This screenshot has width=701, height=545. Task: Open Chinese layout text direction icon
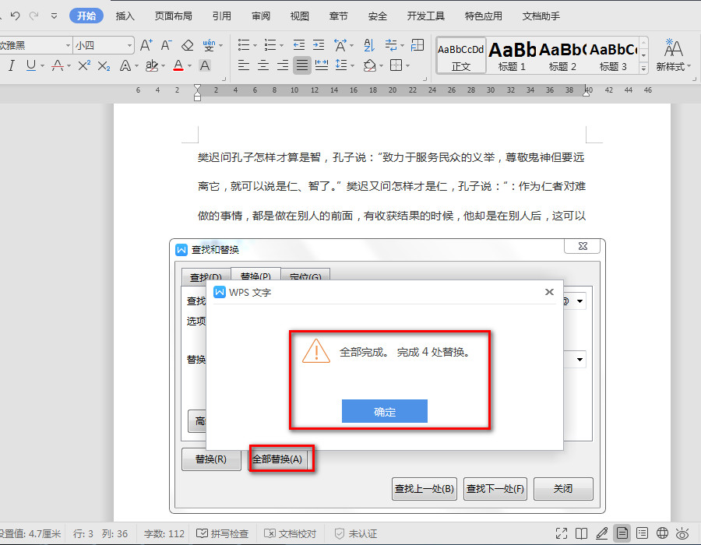(x=340, y=45)
